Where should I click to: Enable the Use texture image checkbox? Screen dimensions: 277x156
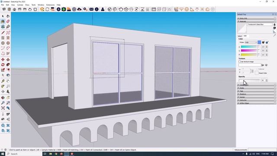[239, 62]
